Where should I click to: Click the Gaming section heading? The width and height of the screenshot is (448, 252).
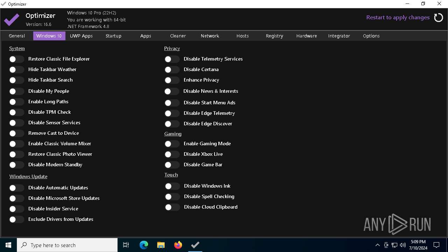tap(173, 134)
